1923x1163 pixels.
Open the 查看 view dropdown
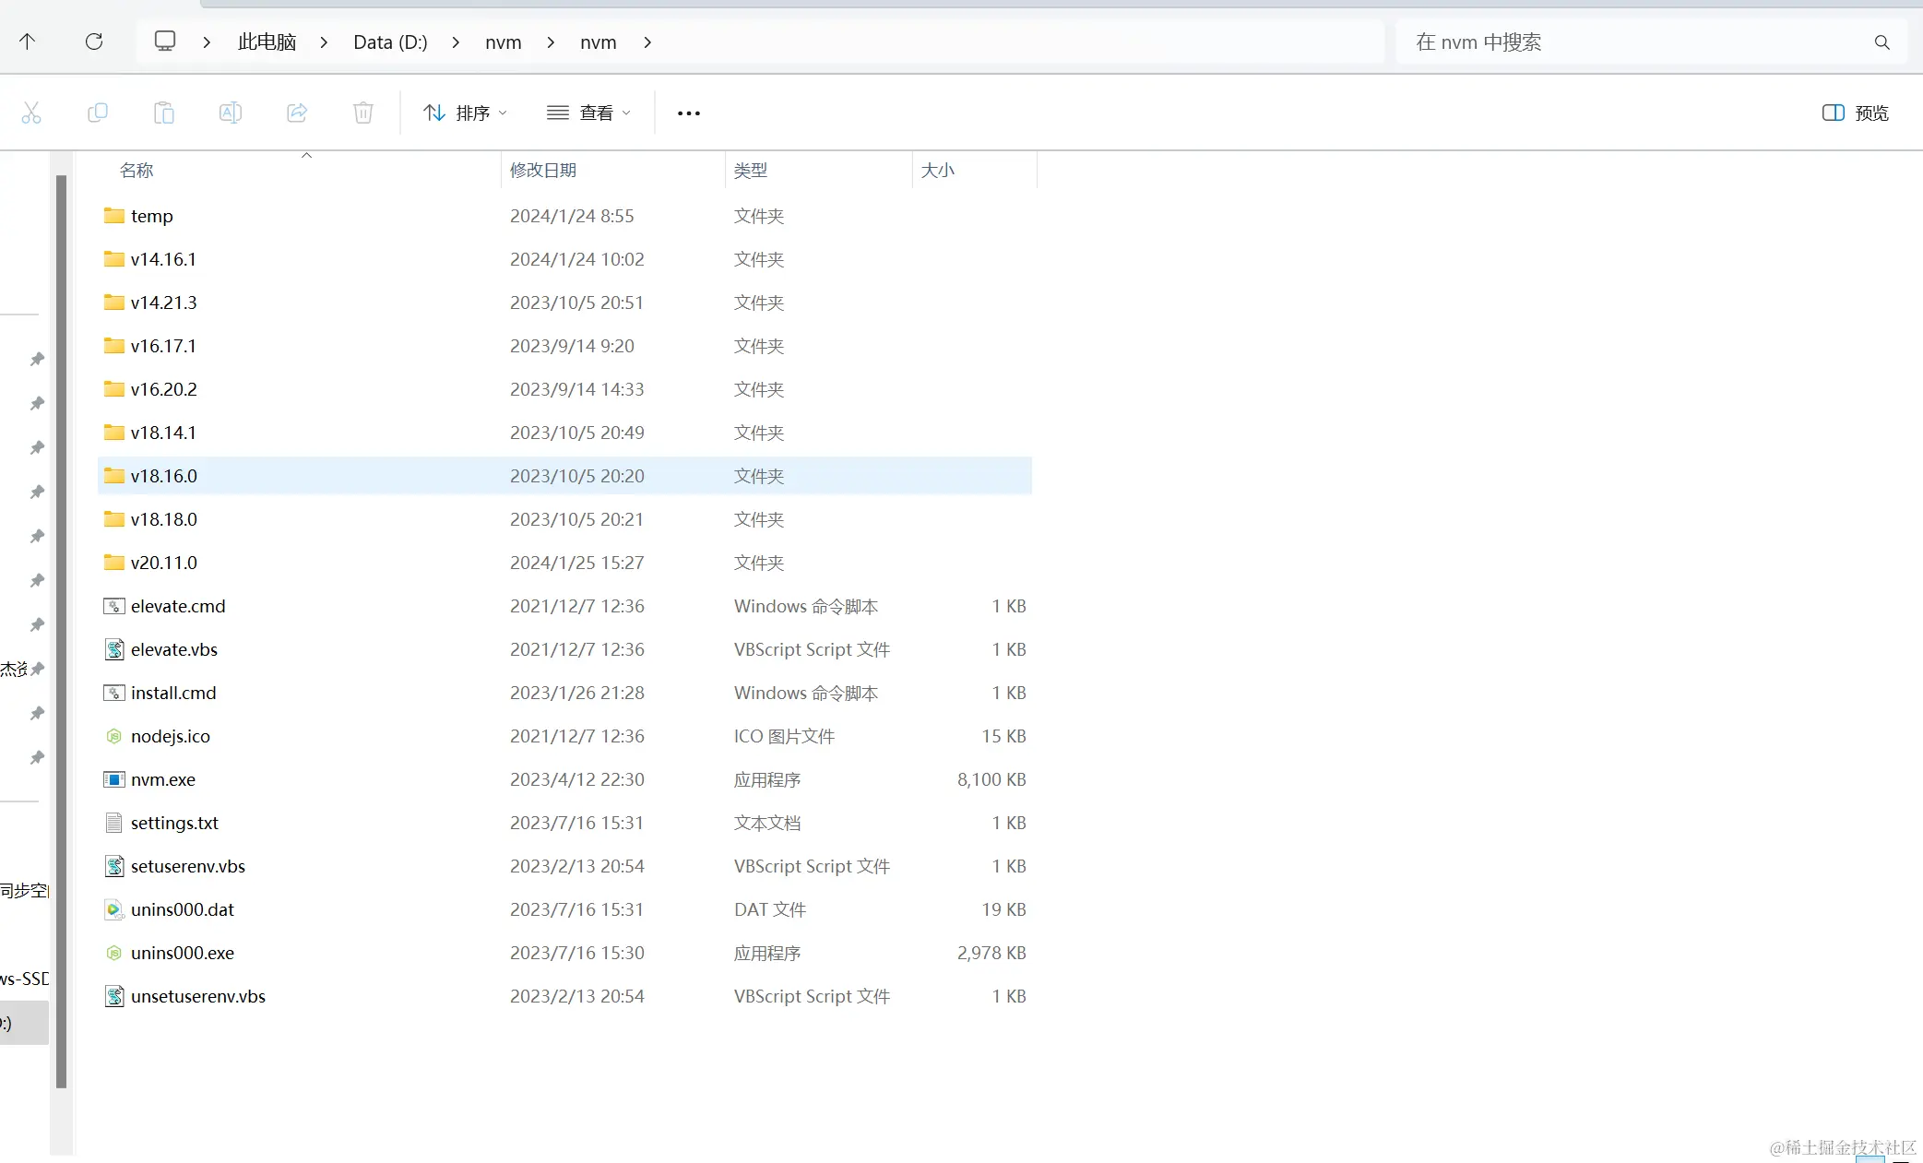[588, 113]
